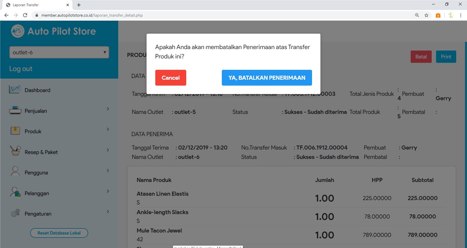Open the outlet-6 outlet selector dropdown
This screenshot has height=248, width=467.
tap(59, 52)
